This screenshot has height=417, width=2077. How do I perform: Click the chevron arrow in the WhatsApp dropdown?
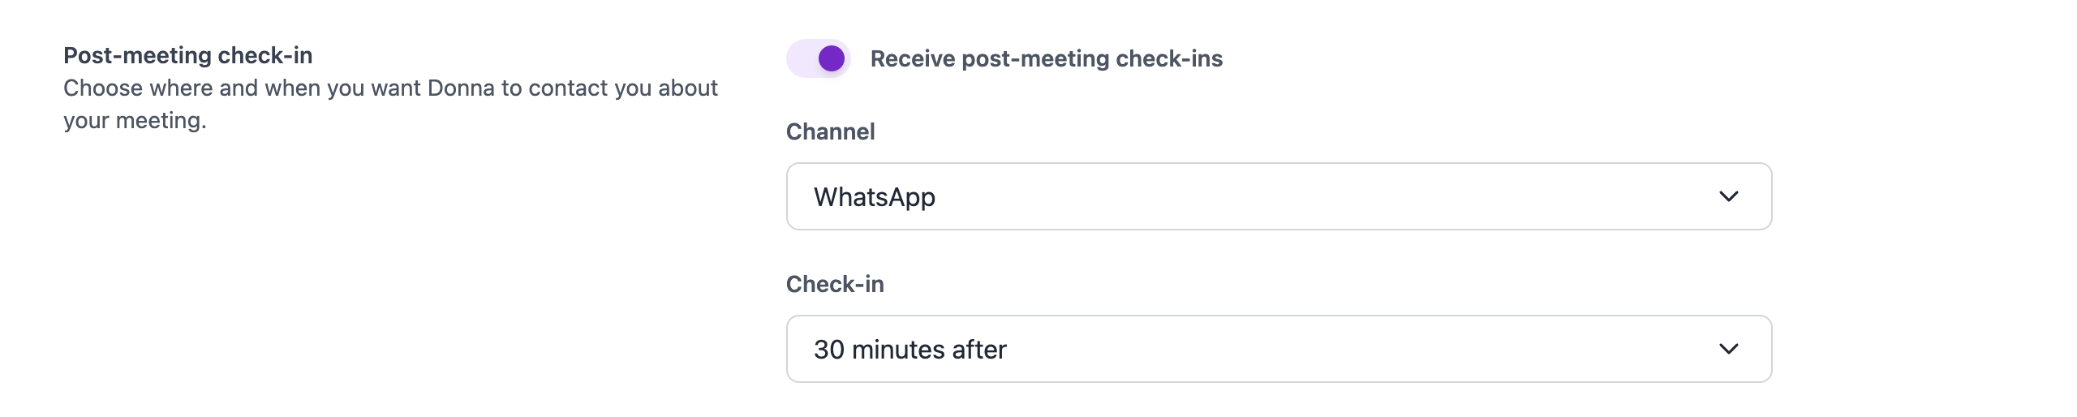coord(1728,196)
